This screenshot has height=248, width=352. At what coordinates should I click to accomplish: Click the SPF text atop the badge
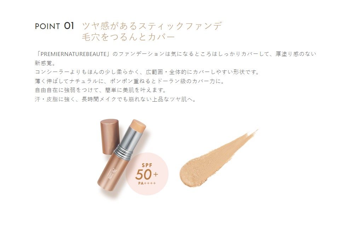147,165
